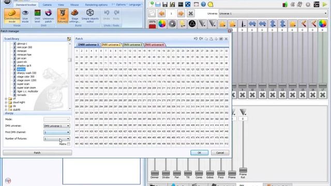Click the ribbon Undo icon

pyautogui.click(x=107, y=15)
